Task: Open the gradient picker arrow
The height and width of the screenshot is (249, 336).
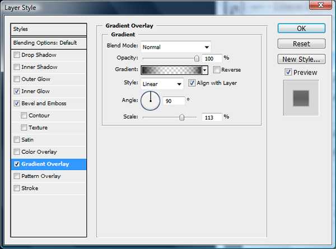Action: coord(205,70)
